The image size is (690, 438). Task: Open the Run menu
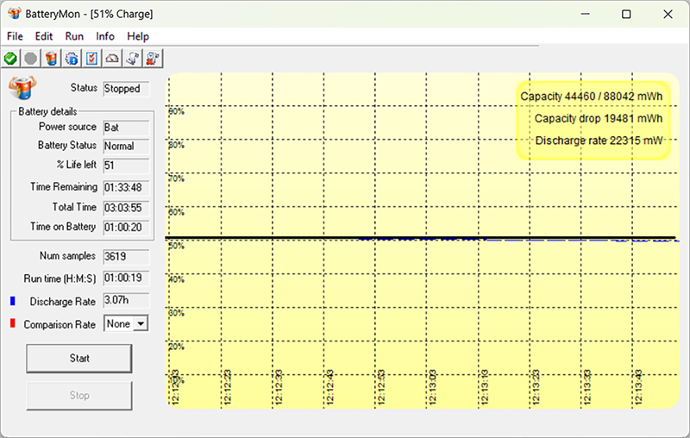pos(74,36)
